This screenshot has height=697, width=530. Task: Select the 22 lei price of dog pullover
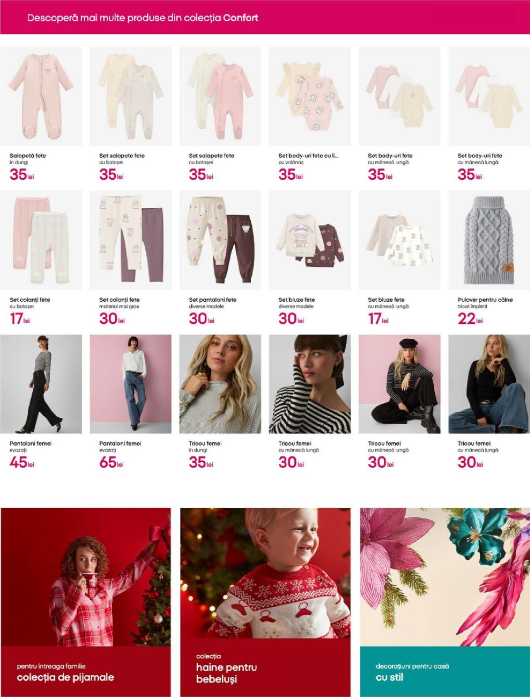[470, 319]
